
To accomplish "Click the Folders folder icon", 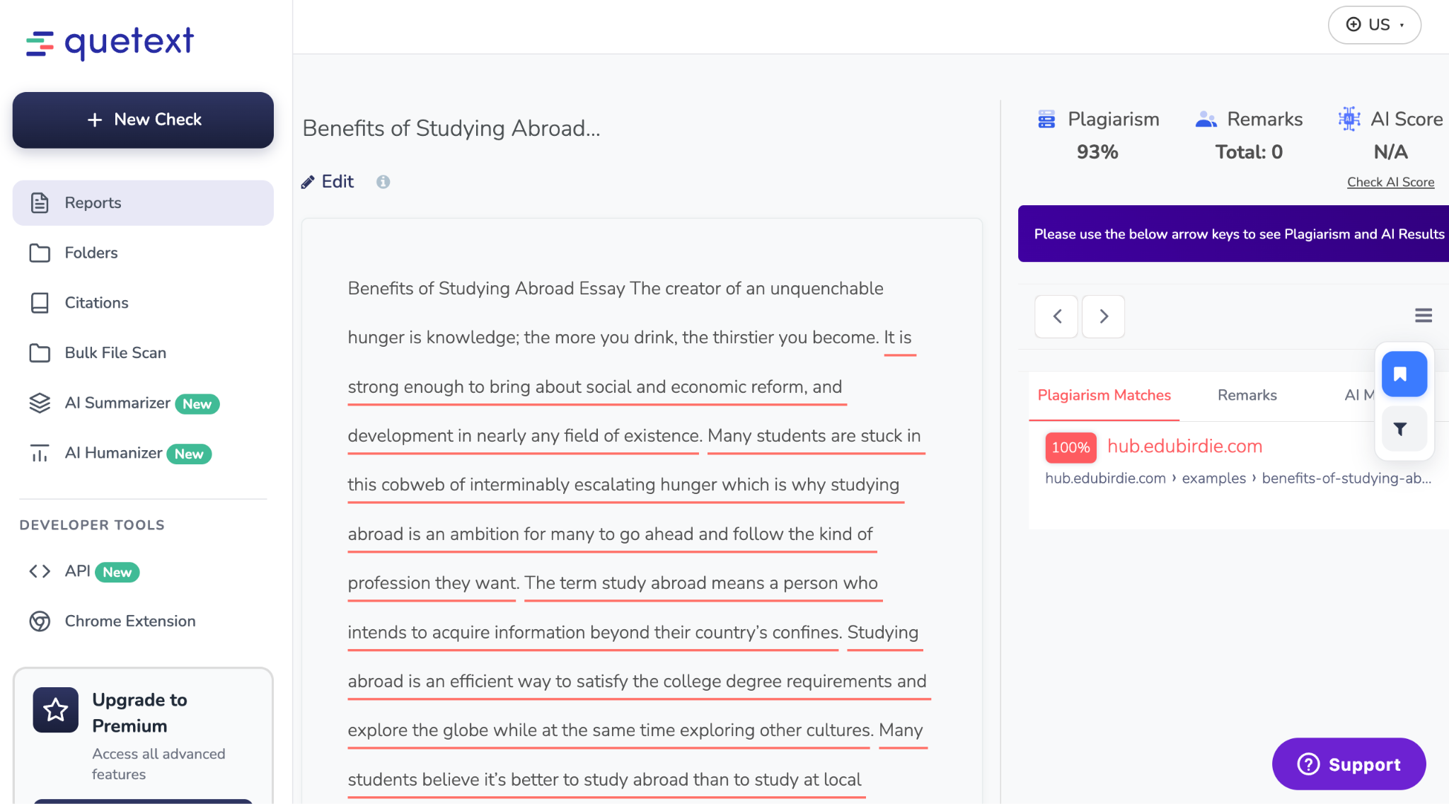I will click(x=40, y=253).
